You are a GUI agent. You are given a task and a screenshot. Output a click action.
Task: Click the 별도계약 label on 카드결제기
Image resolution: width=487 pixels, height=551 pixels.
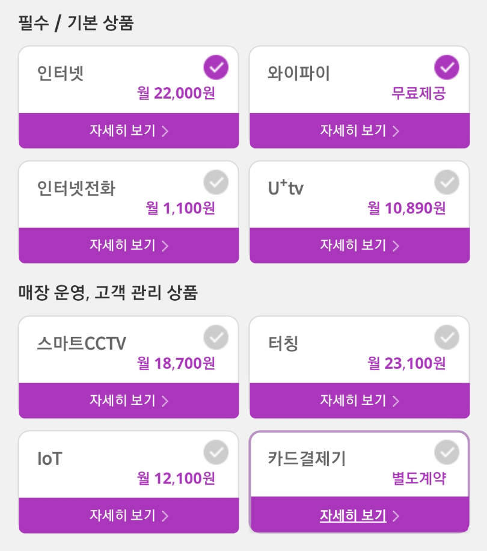pyautogui.click(x=418, y=478)
